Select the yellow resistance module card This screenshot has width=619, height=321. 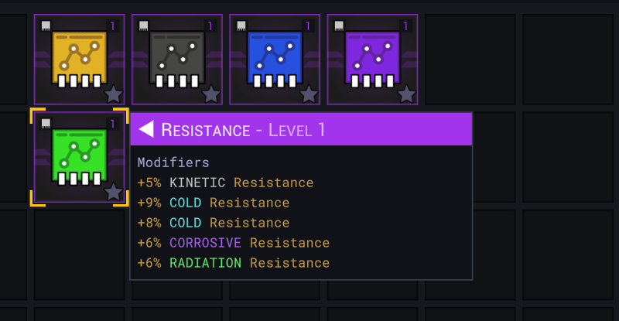pos(79,59)
